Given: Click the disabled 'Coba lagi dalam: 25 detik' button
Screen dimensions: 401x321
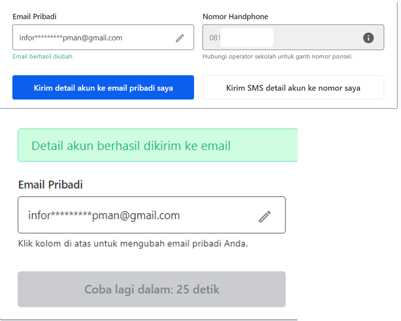Looking at the screenshot, I should [x=152, y=289].
